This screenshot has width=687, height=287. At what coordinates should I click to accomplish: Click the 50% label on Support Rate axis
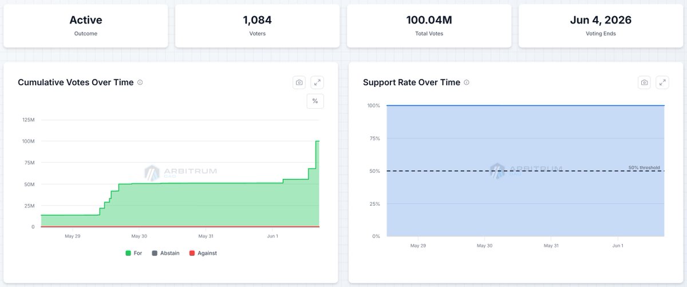tap(375, 171)
